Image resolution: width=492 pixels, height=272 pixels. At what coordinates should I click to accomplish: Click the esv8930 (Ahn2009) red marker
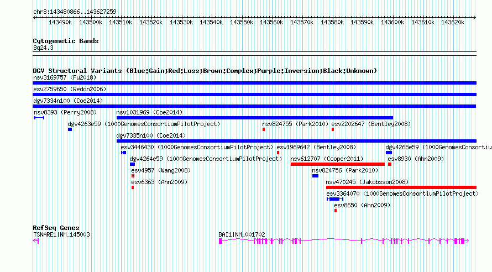tap(390, 164)
